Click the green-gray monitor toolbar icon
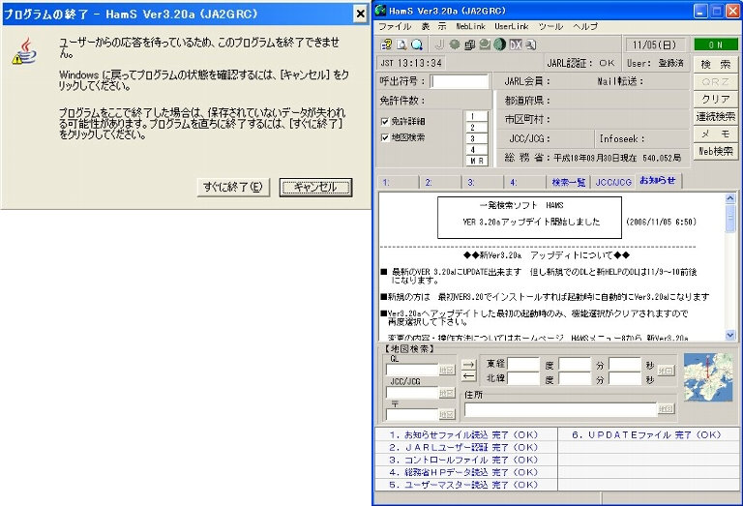 click(x=485, y=45)
